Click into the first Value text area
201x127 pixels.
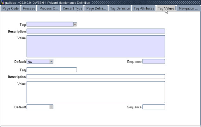(x=96, y=46)
